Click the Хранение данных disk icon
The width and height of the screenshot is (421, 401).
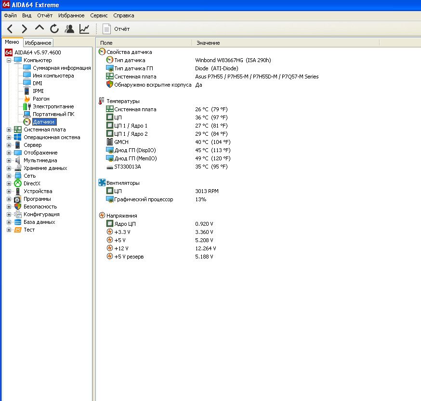pos(18,168)
